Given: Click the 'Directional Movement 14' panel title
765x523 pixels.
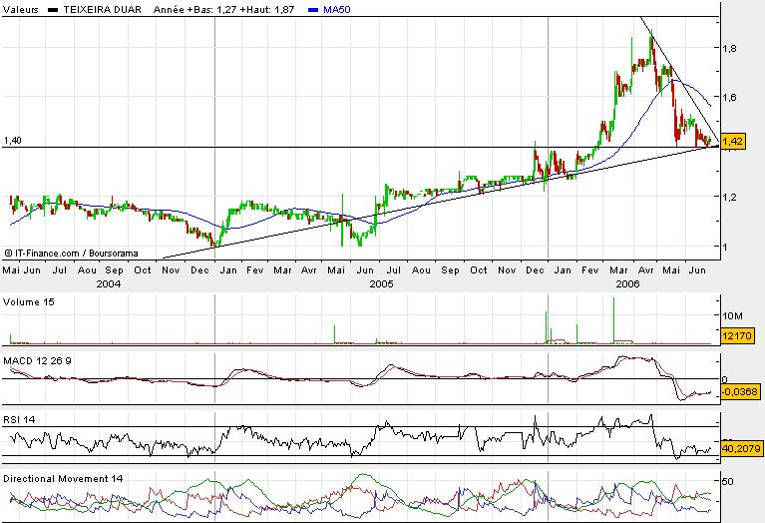Looking at the screenshot, I should click(x=63, y=478).
